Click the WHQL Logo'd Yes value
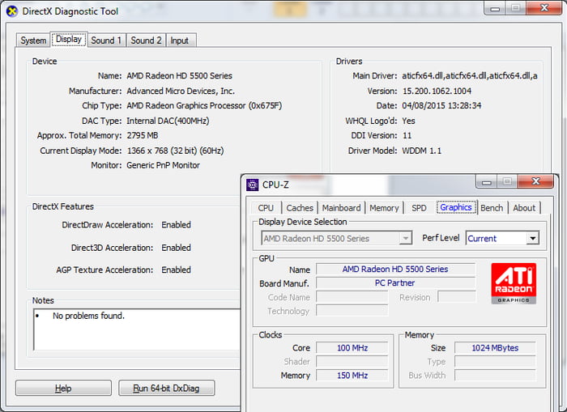This screenshot has height=412, width=567. pos(408,121)
